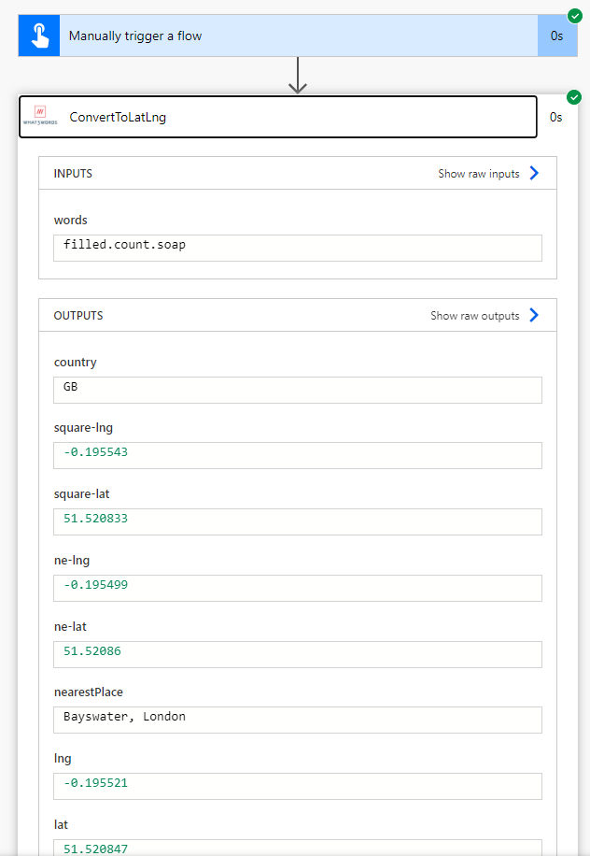The image size is (590, 856).
Task: Click the green success check on ConvertToLatLng
Action: point(573,96)
